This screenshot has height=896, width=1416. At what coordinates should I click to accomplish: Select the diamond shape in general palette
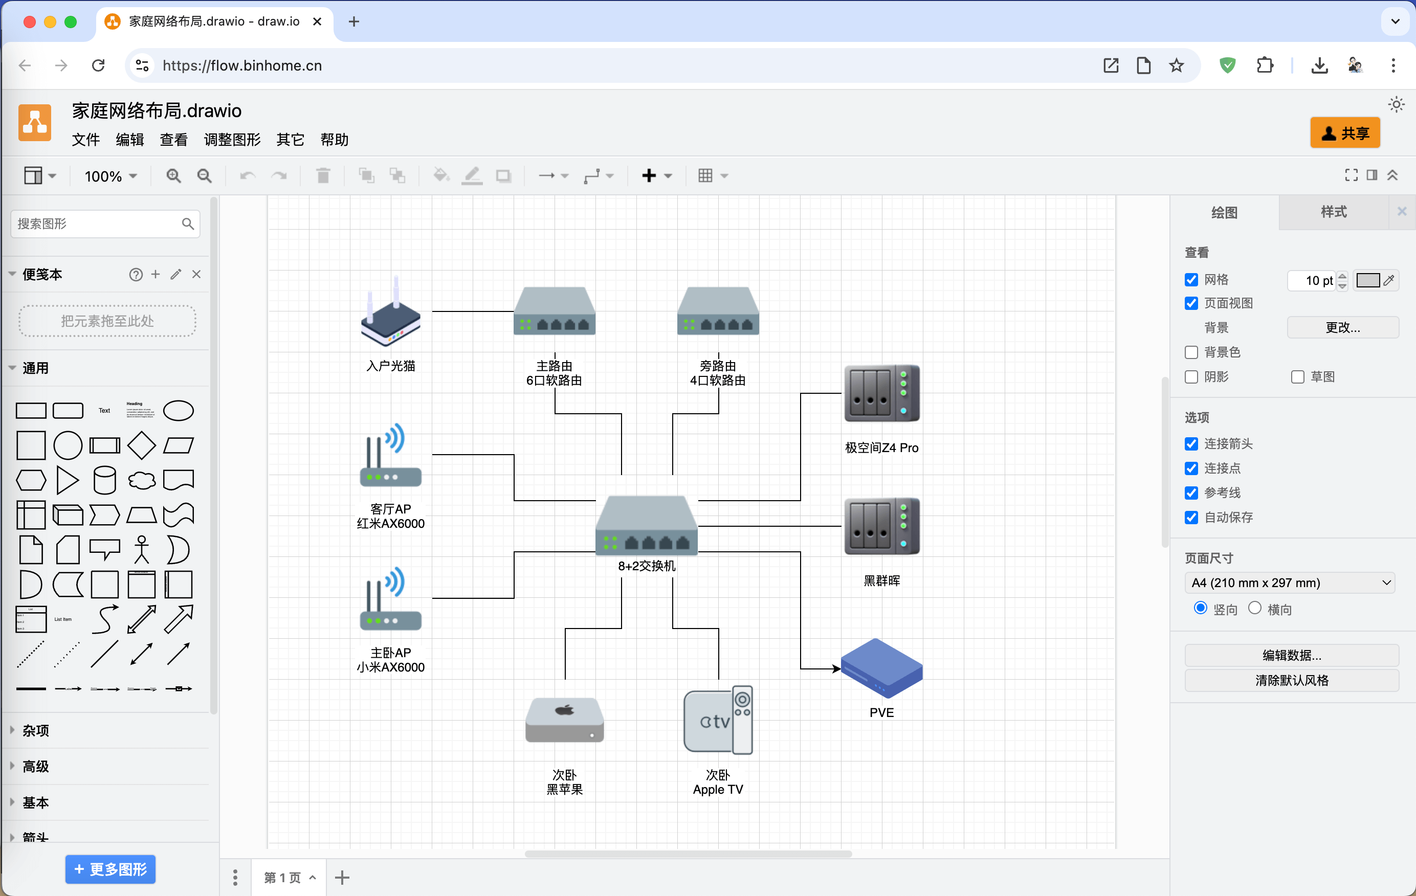[x=142, y=445]
